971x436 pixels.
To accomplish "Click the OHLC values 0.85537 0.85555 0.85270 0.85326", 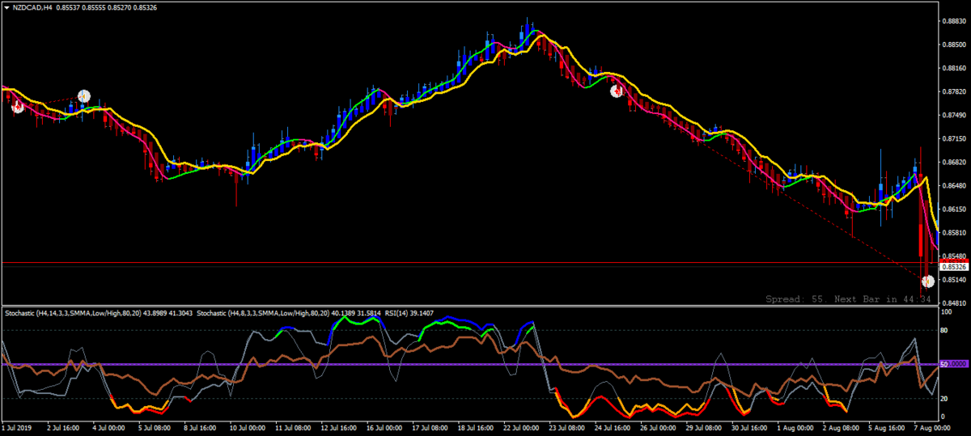I will [108, 7].
